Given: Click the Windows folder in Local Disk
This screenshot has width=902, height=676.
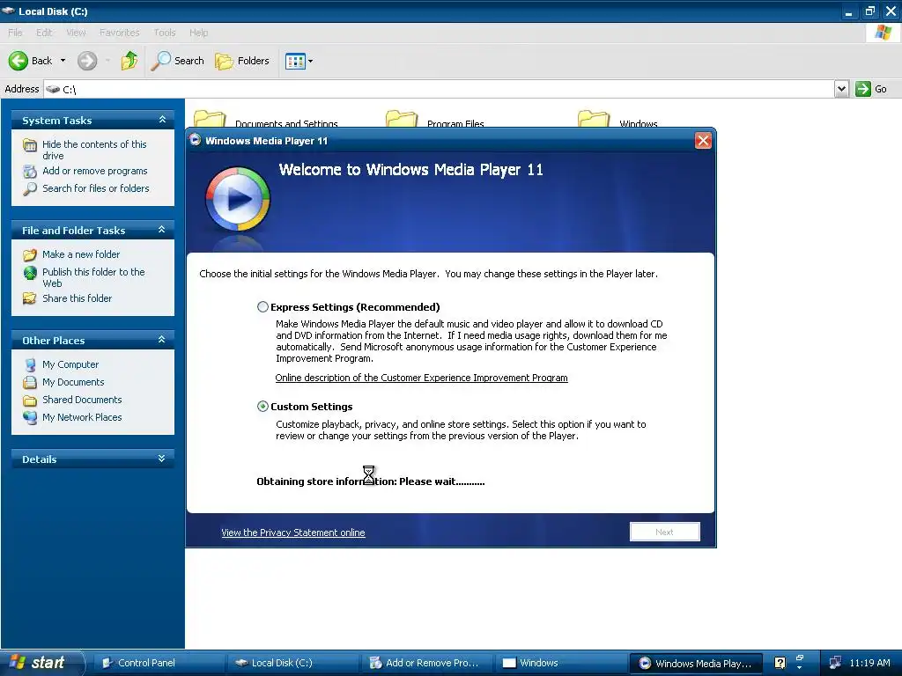Looking at the screenshot, I should [617, 119].
